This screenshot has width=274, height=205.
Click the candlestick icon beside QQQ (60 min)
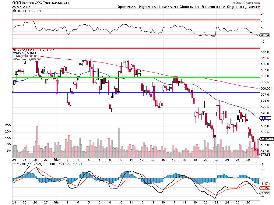click(14, 49)
